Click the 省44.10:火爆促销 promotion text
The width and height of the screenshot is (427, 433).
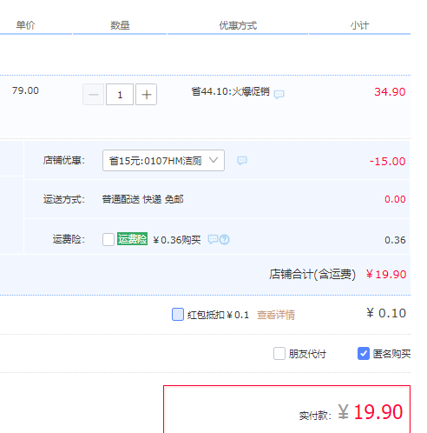231,91
